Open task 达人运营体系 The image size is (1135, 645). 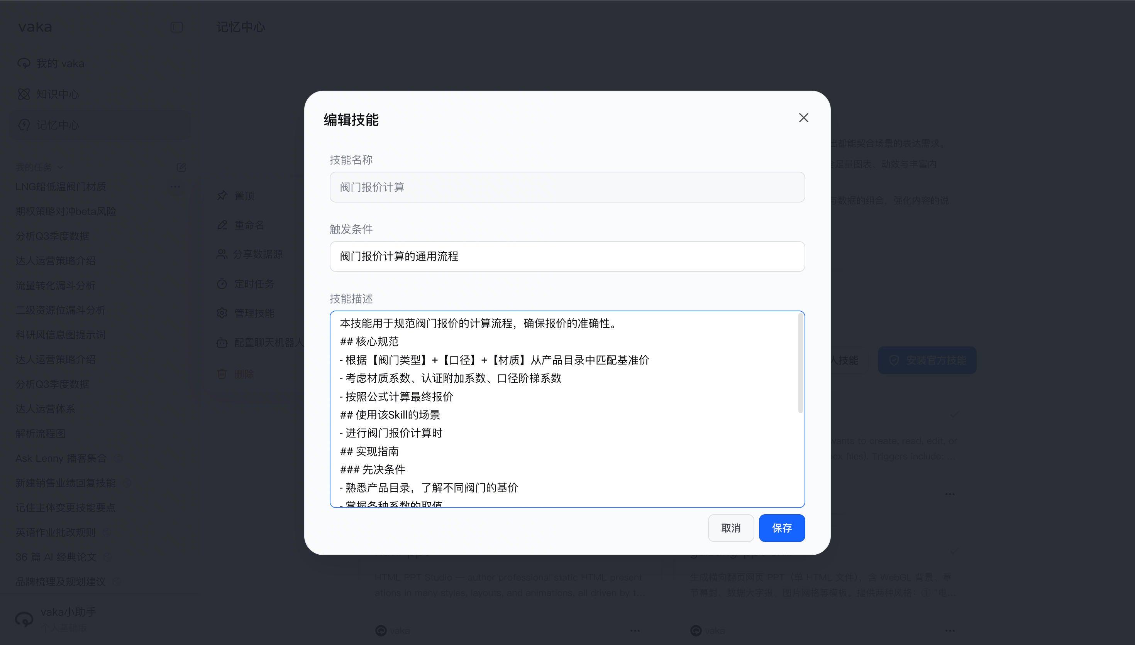(45, 409)
